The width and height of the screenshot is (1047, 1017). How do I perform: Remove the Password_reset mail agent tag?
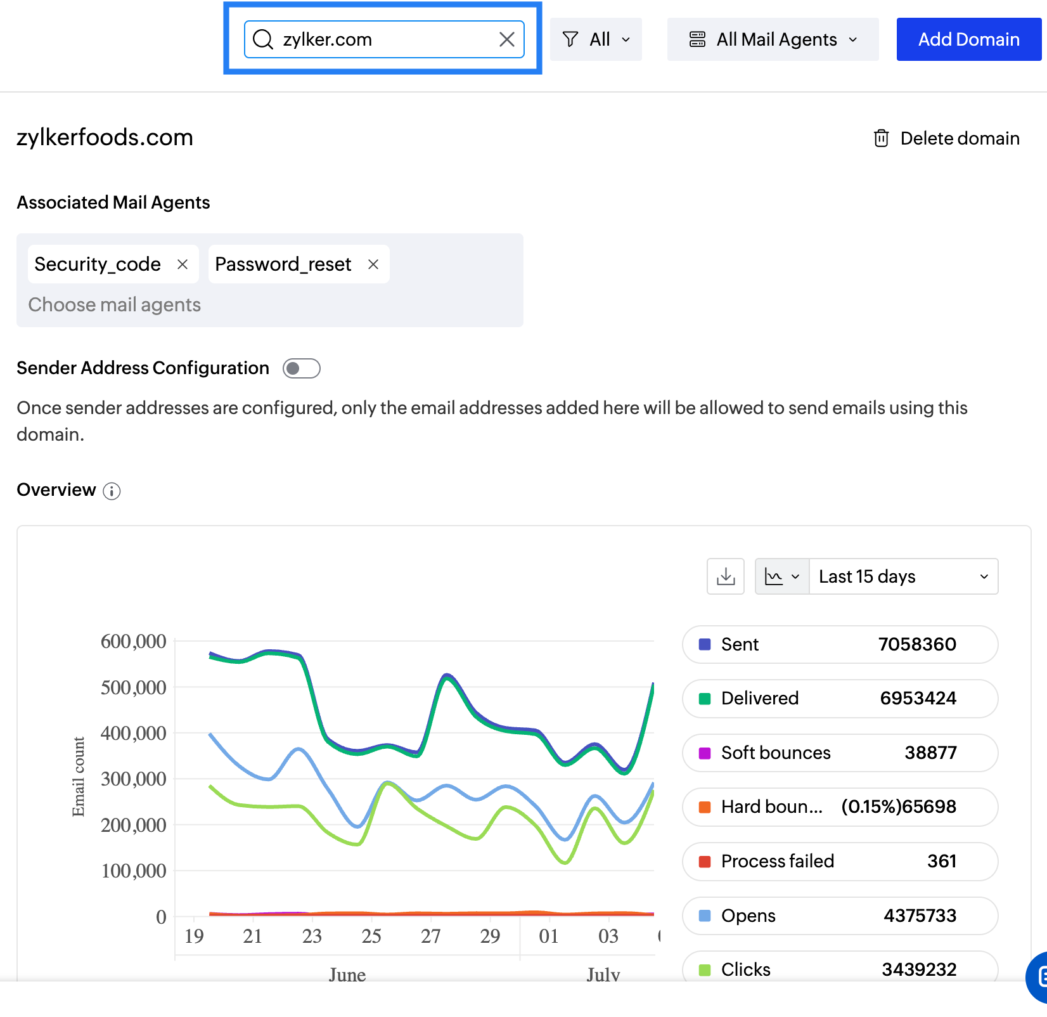coord(373,264)
